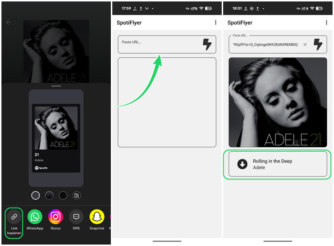
Task: Tap the Adele 21 share card preview
Action: tap(56, 138)
